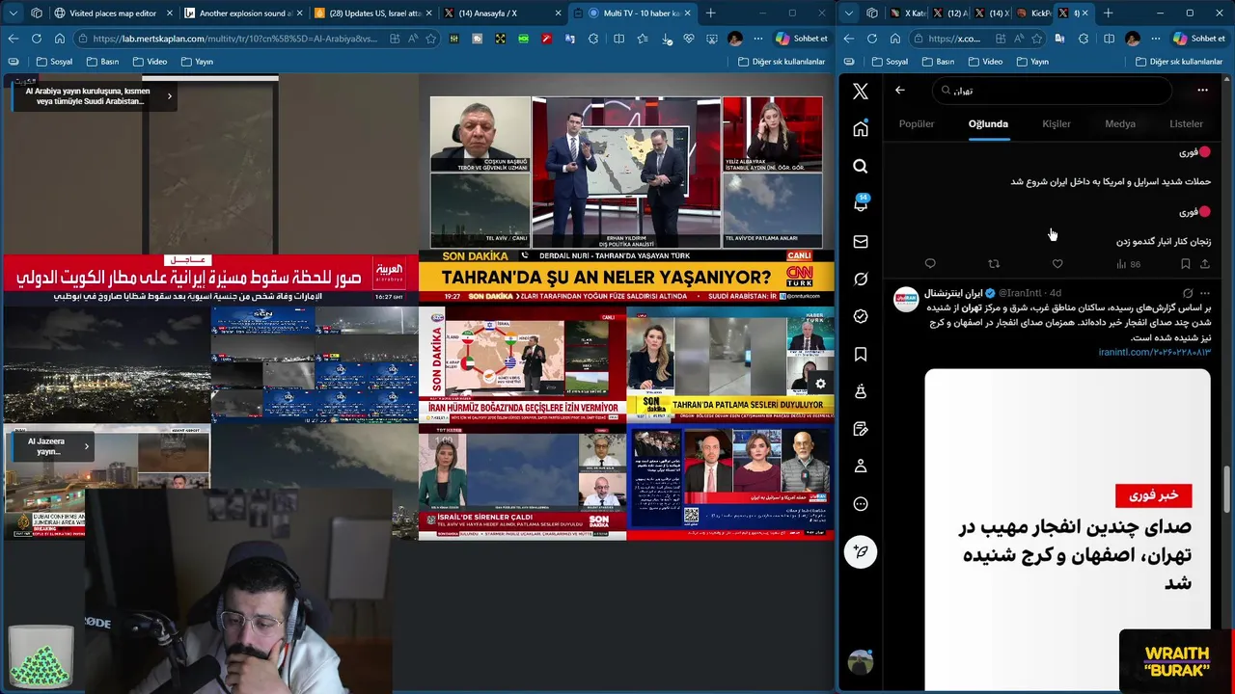Open new tab in X browser

pos(1108,13)
